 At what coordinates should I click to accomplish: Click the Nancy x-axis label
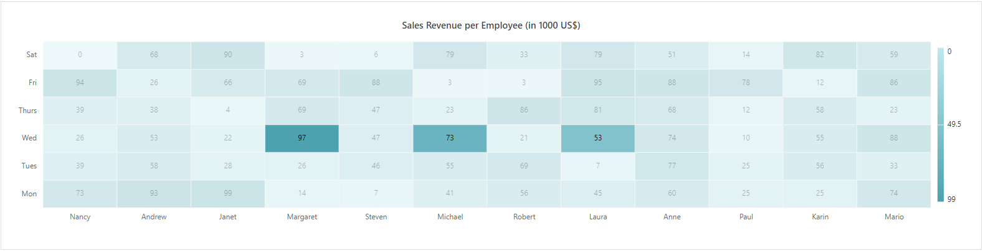(80, 217)
